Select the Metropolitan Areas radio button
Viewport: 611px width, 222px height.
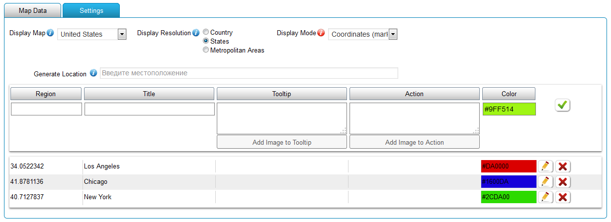[x=206, y=50]
